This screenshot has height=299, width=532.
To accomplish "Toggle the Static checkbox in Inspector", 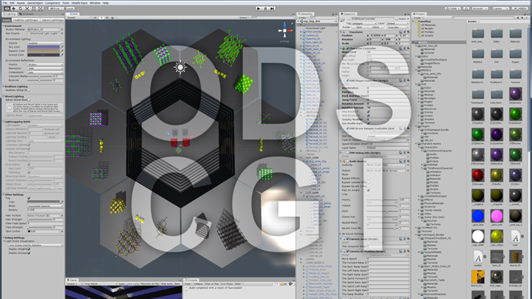I will [397, 19].
